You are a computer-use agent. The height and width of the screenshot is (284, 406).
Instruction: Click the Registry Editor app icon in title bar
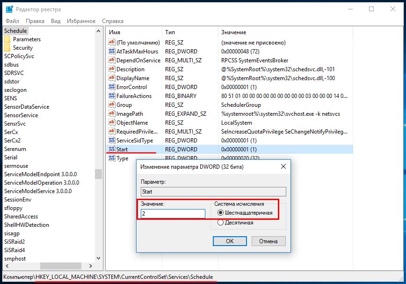click(x=9, y=9)
